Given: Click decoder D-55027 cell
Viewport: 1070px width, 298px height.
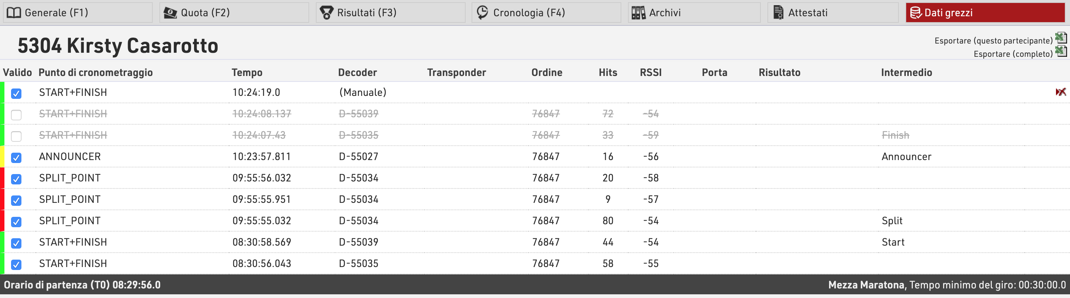Looking at the screenshot, I should pyautogui.click(x=359, y=156).
